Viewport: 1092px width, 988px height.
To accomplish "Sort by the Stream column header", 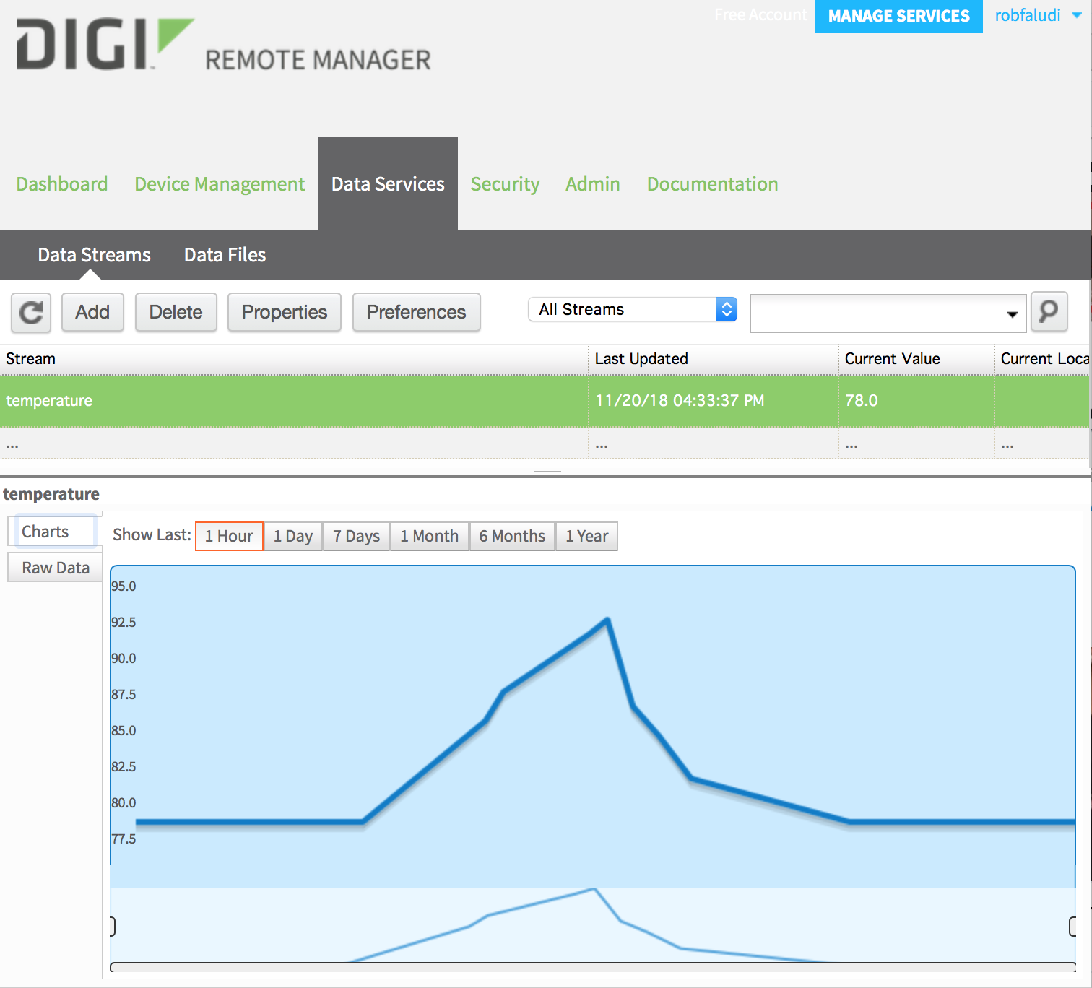I will click(294, 359).
